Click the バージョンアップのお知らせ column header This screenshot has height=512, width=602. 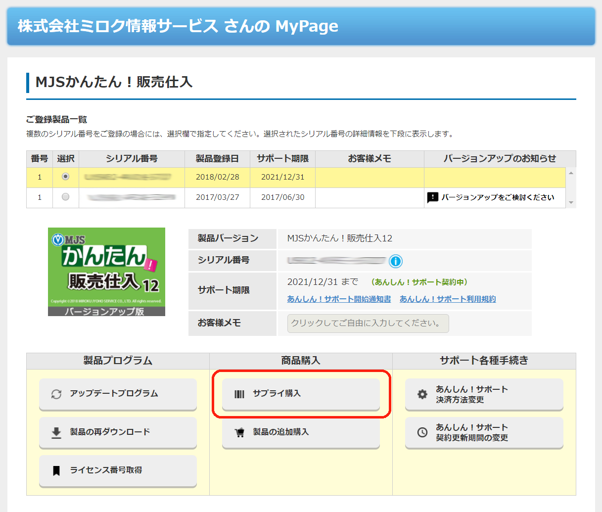[500, 159]
